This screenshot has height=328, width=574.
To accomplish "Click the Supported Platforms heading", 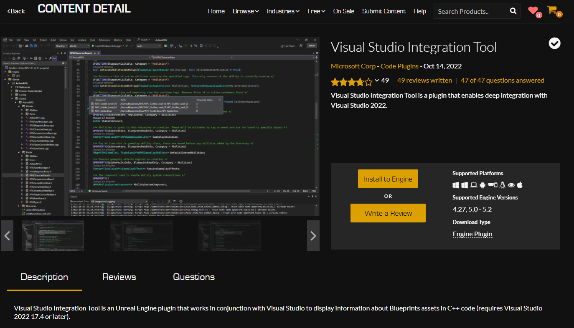I will click(x=478, y=173).
